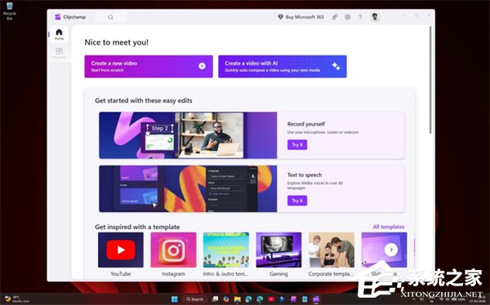Select the Gaming template thumbnail

point(278,250)
